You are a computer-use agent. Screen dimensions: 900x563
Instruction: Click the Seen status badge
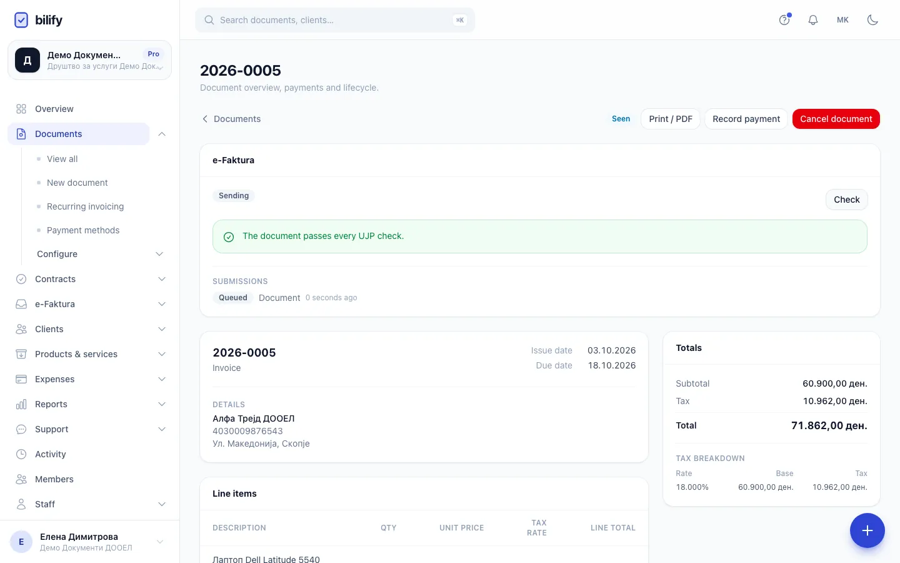(621, 119)
